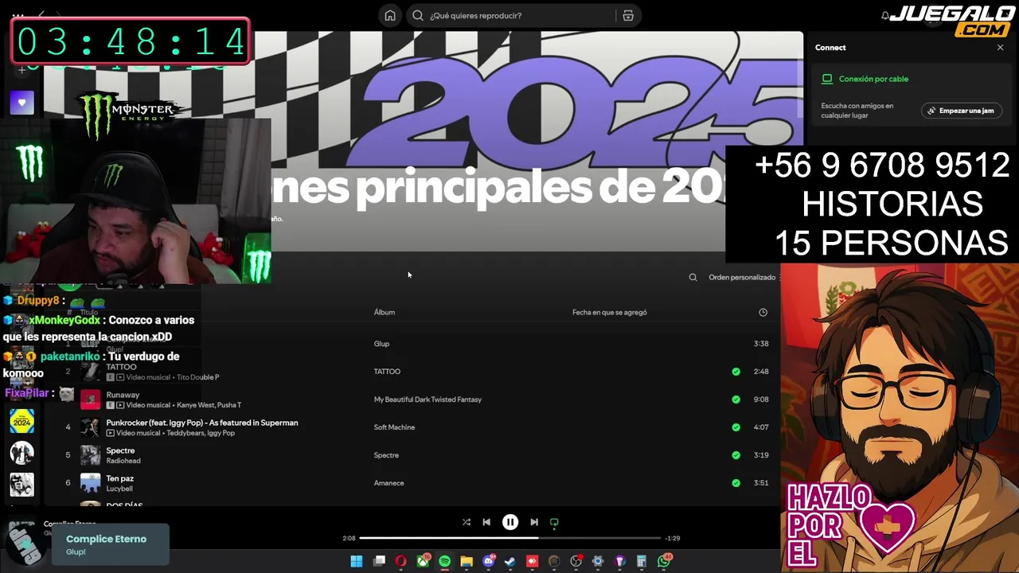This screenshot has width=1019, height=573.
Task: Sort by Álbum column header
Action: pyautogui.click(x=385, y=313)
